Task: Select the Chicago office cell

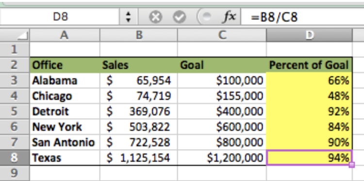Action: [65, 96]
